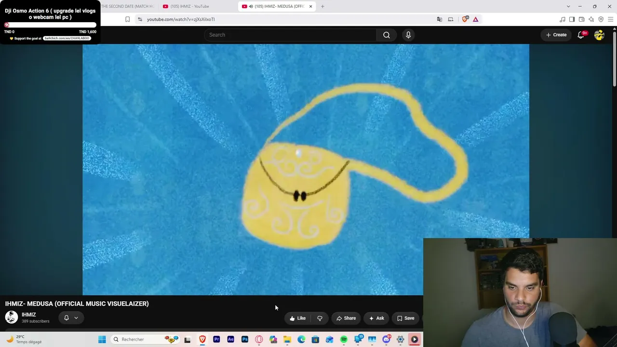Open the browser hamburger menu
Viewport: 617px width, 347px height.
pyautogui.click(x=610, y=19)
